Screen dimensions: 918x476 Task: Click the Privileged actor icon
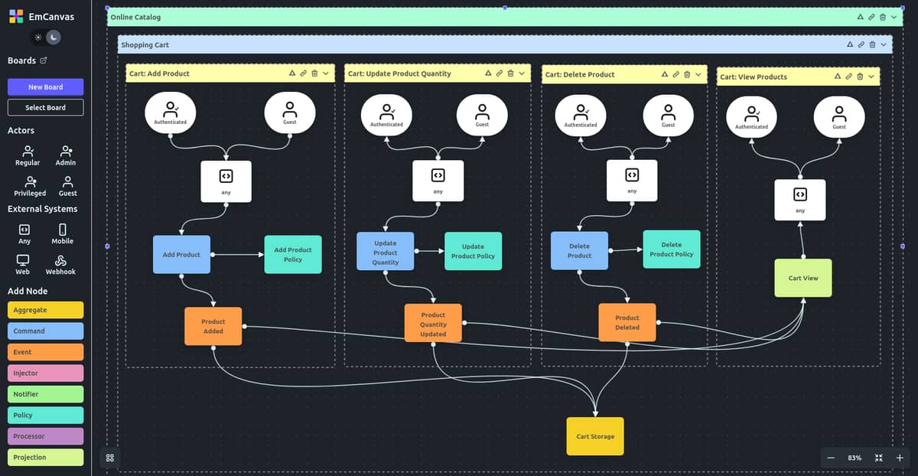[30, 181]
